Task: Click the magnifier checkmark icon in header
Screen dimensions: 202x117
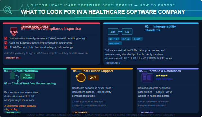Action: 8,10
